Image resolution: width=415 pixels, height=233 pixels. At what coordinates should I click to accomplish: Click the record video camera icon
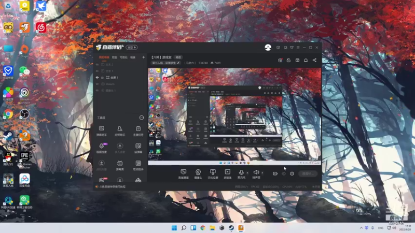(x=275, y=173)
